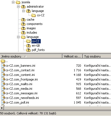This screenshot has height=116, width=111.
Task: Click the administrator folder question-mark icon
Action: point(23,7)
